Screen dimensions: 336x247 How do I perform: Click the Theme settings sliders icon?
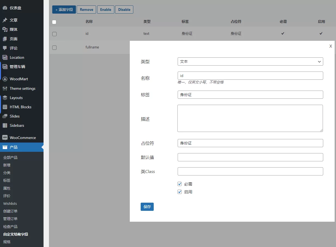(x=5, y=88)
